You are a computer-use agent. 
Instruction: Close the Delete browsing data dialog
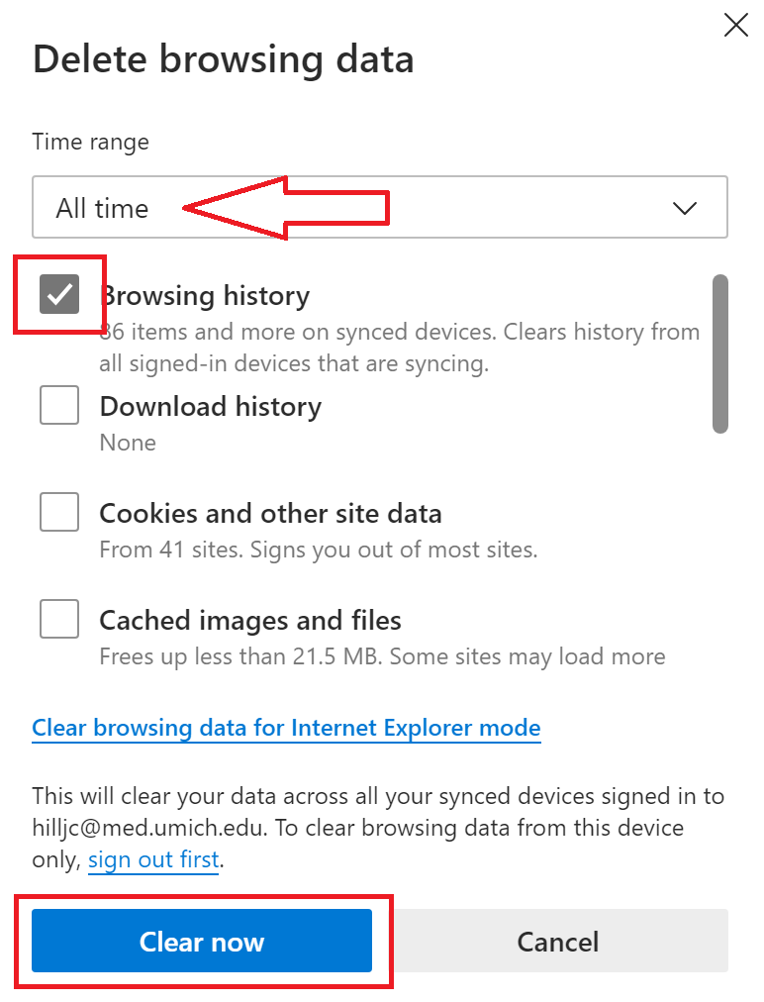[x=736, y=25]
